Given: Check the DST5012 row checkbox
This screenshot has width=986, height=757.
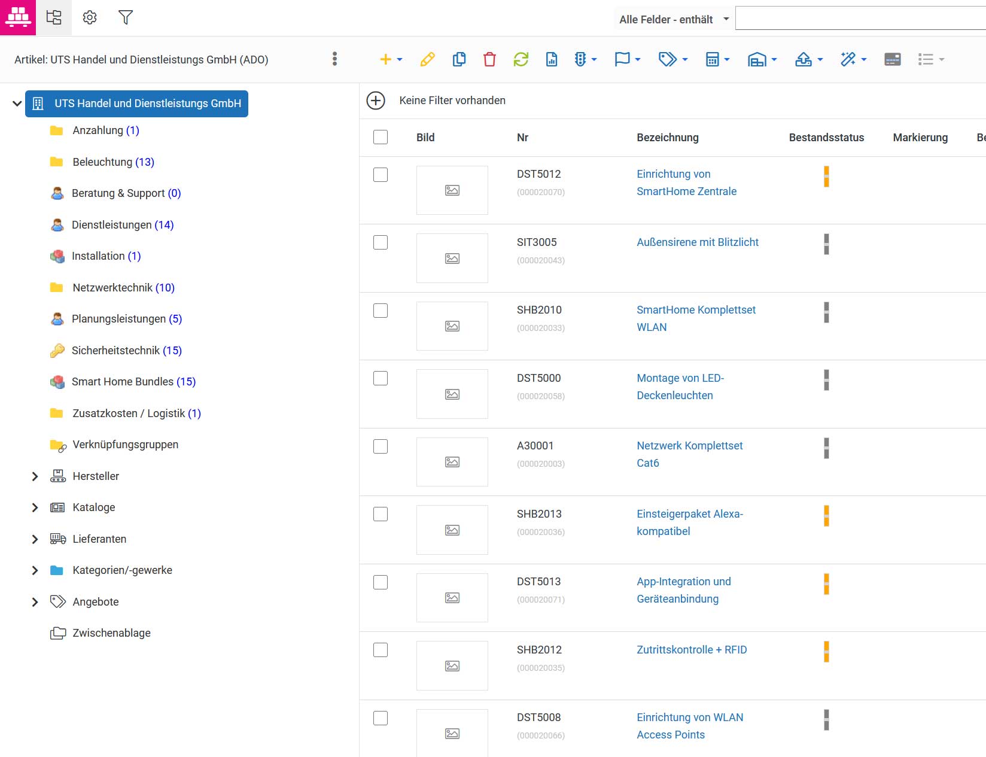Looking at the screenshot, I should [381, 175].
